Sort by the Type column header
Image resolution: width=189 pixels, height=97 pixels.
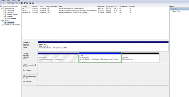coord(43,6)
